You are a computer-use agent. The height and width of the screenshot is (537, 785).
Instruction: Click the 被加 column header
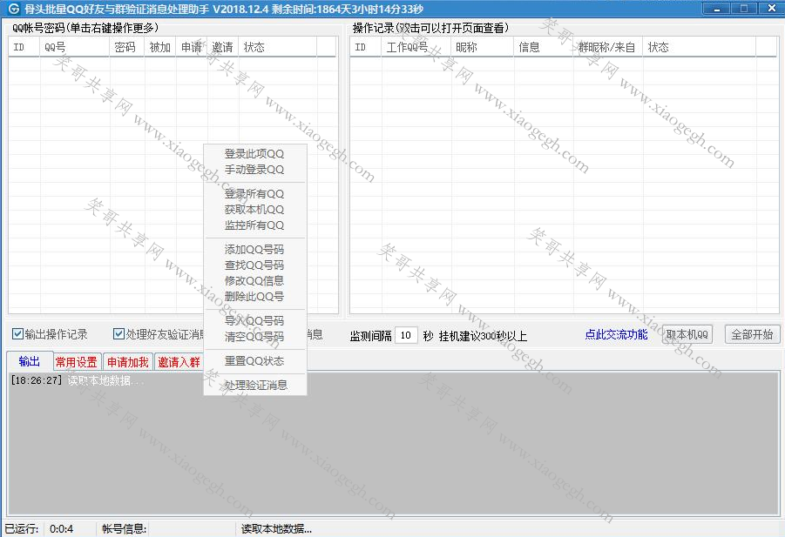coord(160,47)
